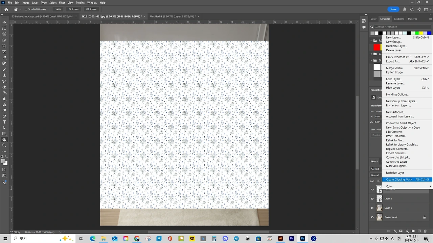
Task: Collapse the RGB swatch group
Action: click(x=371, y=40)
